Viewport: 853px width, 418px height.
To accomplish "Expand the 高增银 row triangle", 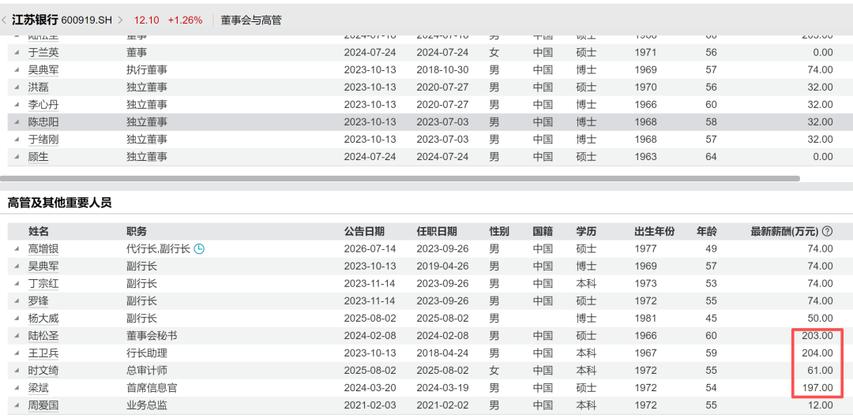I will click(x=17, y=249).
